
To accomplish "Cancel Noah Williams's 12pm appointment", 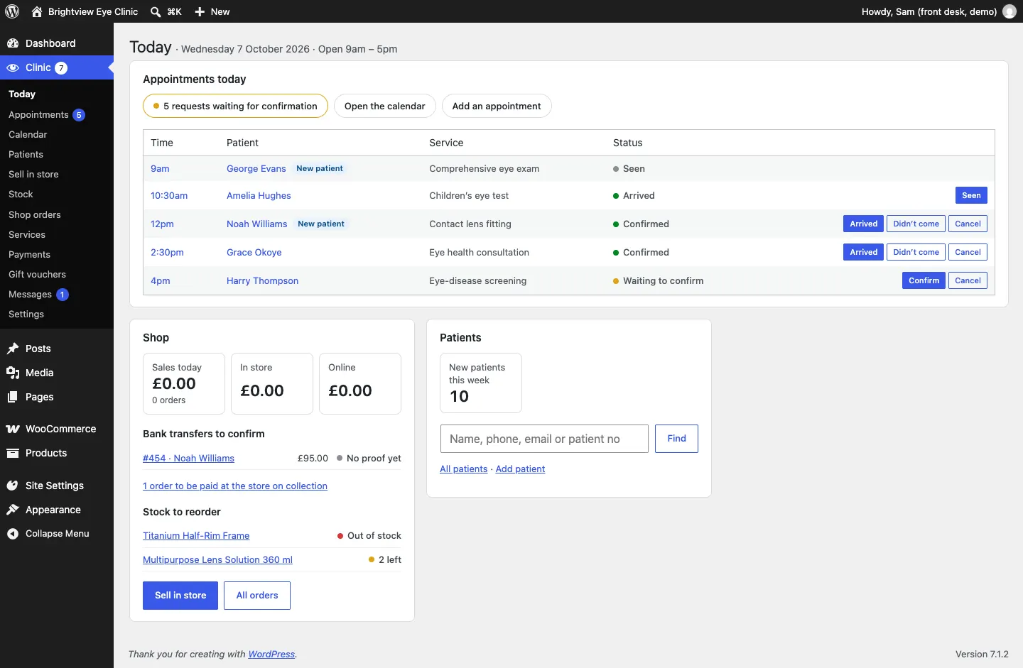I will [x=968, y=224].
